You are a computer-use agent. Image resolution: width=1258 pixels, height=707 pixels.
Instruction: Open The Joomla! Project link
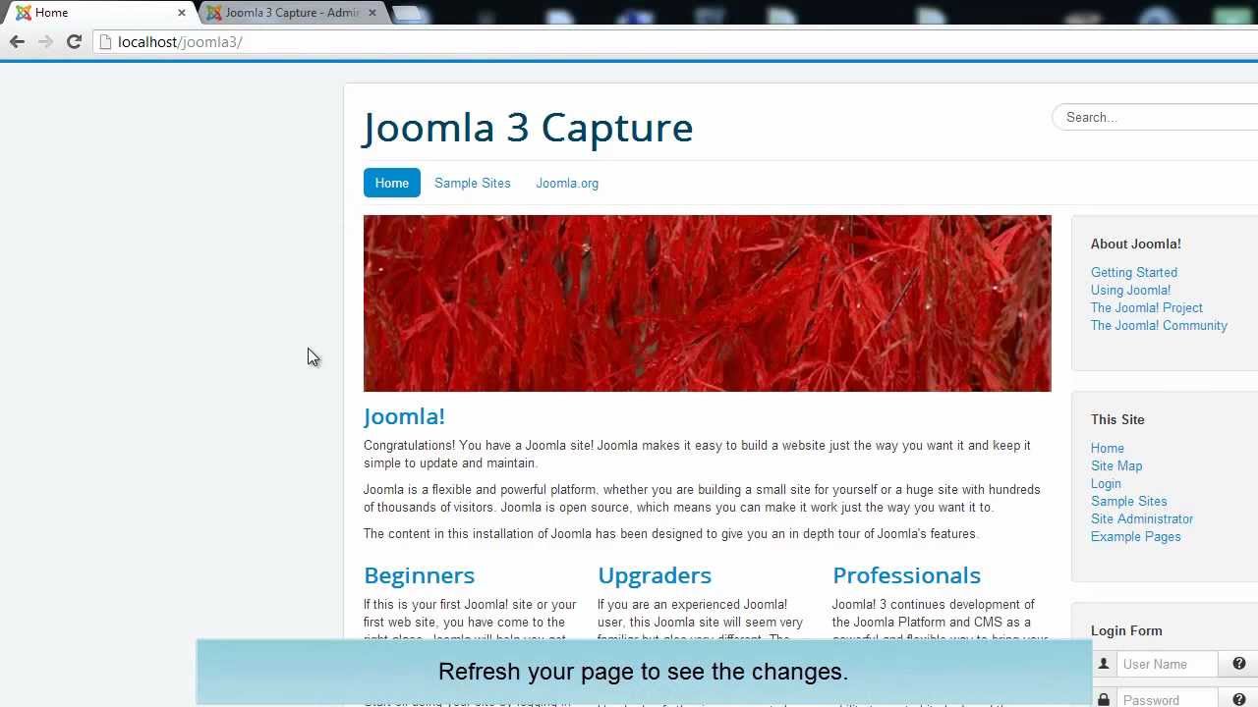click(1146, 307)
